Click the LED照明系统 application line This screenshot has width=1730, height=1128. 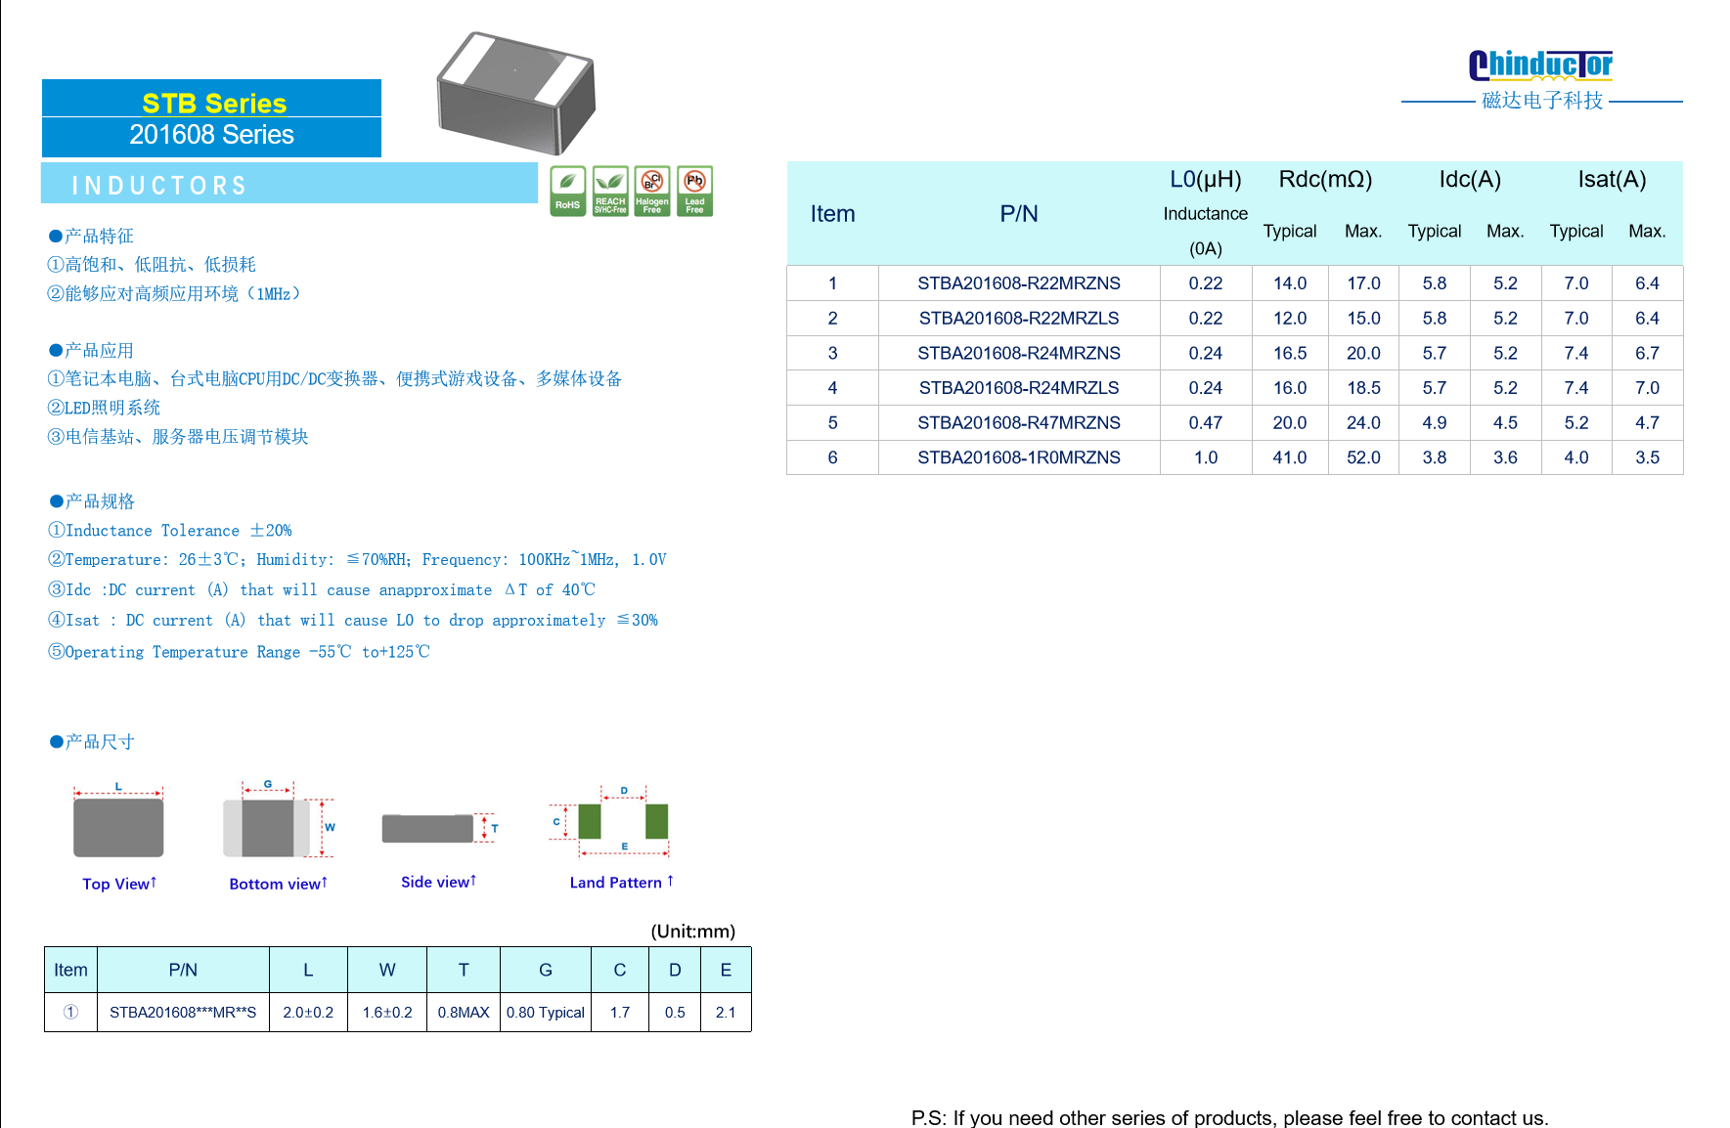pyautogui.click(x=105, y=408)
